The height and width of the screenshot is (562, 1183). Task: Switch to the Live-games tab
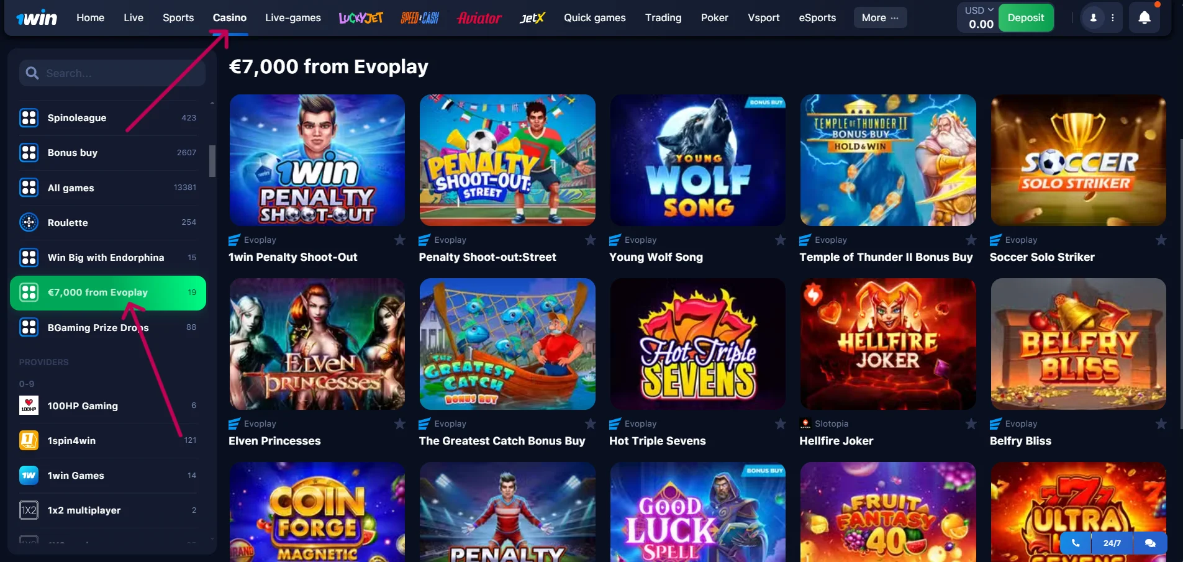tap(292, 18)
